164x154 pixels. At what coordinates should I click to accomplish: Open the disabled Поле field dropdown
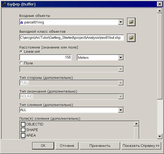[121, 69]
